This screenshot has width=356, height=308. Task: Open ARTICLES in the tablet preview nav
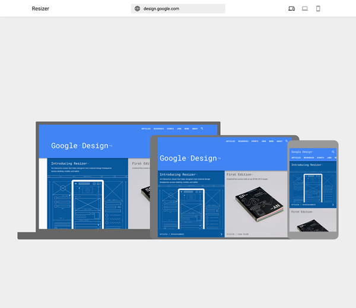tap(230, 141)
